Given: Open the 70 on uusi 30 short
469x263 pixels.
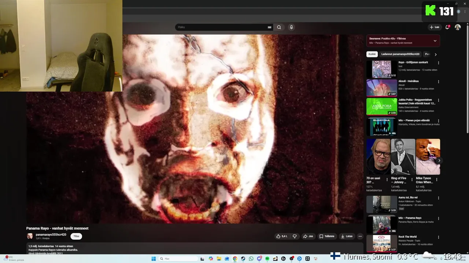Looking at the screenshot, I should [378, 157].
